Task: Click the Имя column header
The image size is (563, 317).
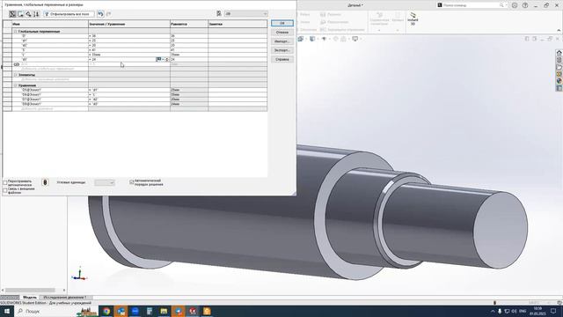Action: (50, 24)
